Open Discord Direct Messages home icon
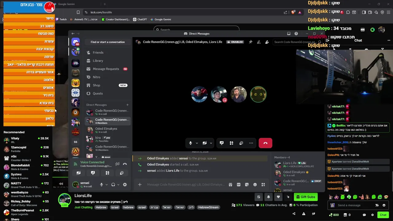This screenshot has width=393, height=221. [x=76, y=42]
